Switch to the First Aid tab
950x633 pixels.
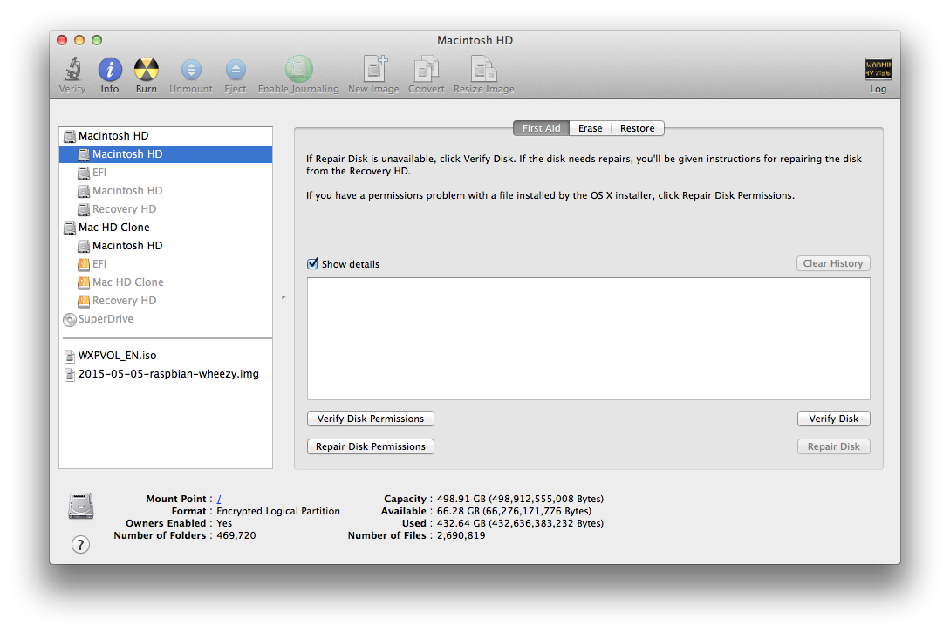[x=541, y=128]
